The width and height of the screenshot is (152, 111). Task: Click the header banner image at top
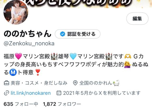pyautogui.click(x=76, y=4)
